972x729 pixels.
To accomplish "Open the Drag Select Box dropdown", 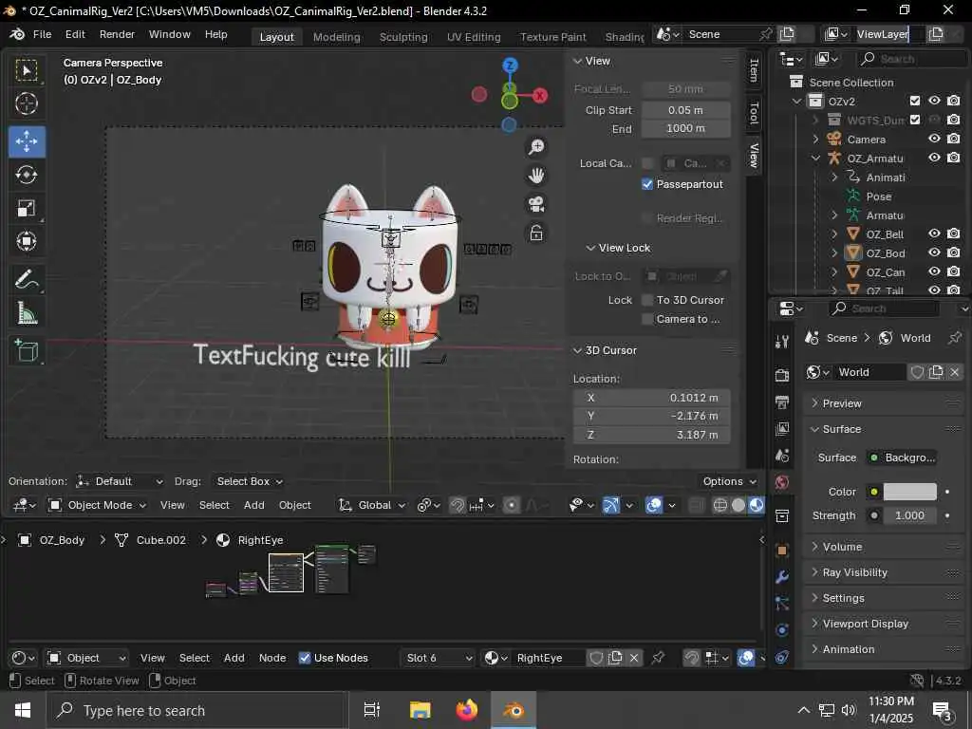I will click(x=248, y=481).
